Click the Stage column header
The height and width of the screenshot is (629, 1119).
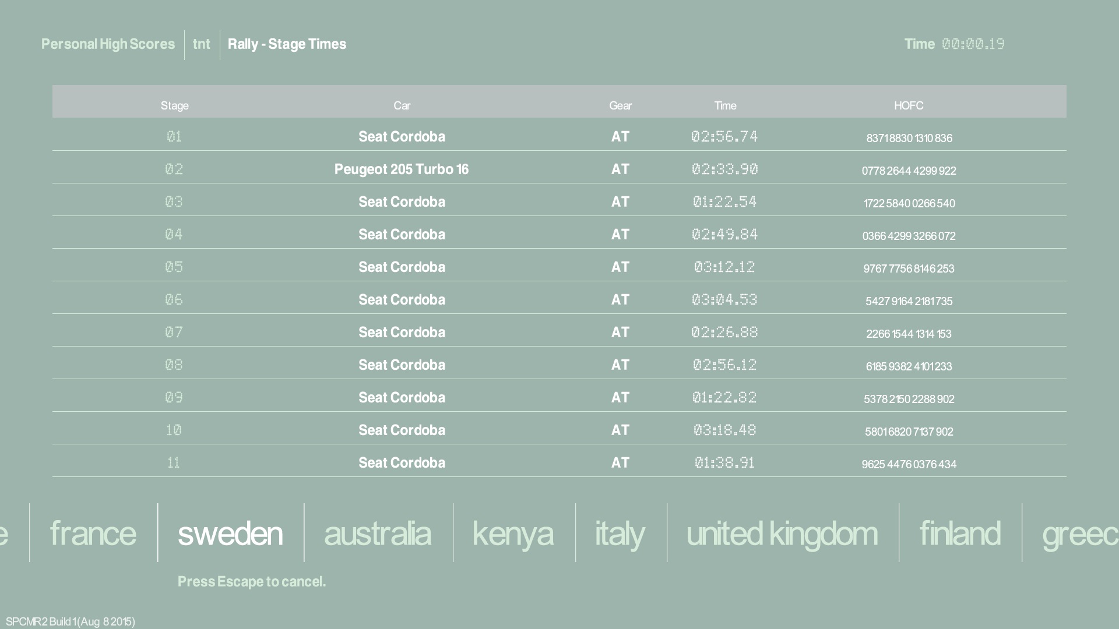click(174, 105)
